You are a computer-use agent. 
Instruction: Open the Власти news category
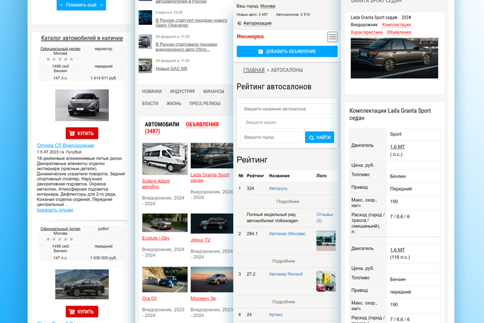tap(150, 104)
